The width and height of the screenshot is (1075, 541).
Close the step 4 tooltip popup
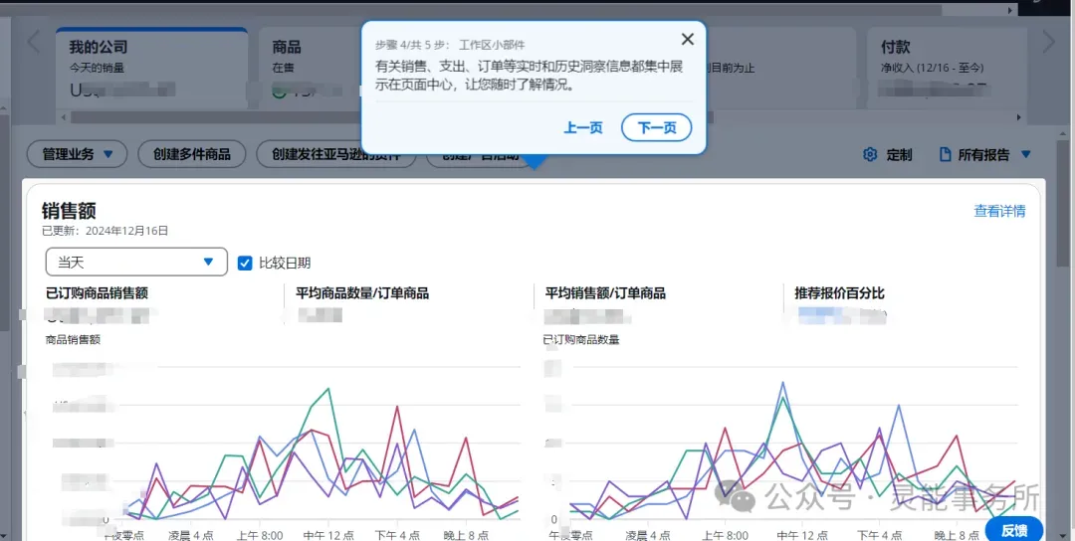(x=688, y=39)
